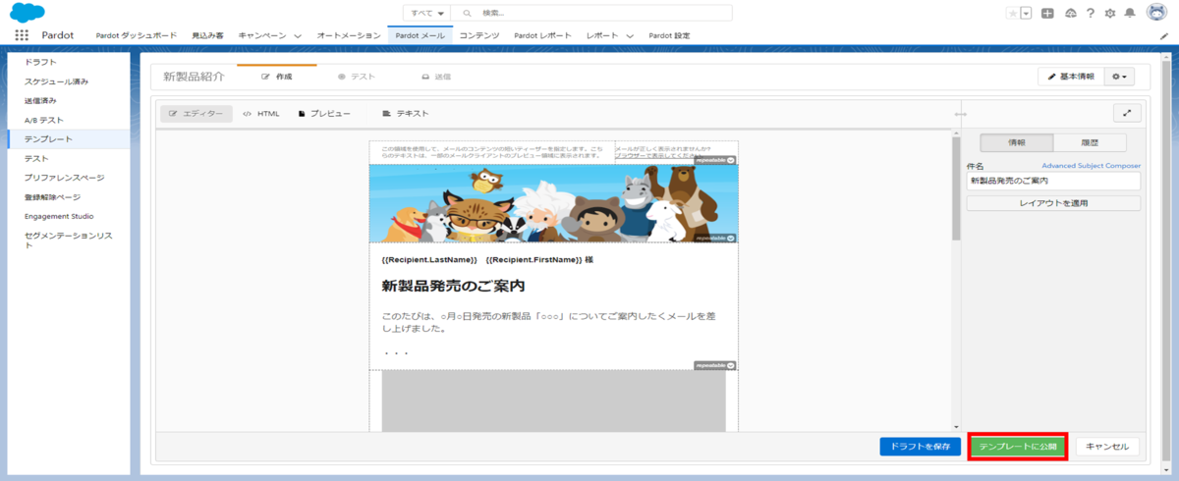The height and width of the screenshot is (481, 1179).
Task: Open the Pardot ダッシュボード tab
Action: tap(136, 35)
